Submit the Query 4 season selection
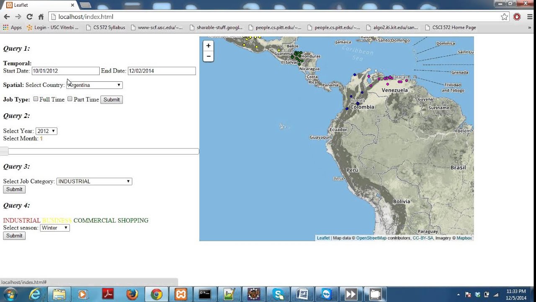 coord(14,236)
